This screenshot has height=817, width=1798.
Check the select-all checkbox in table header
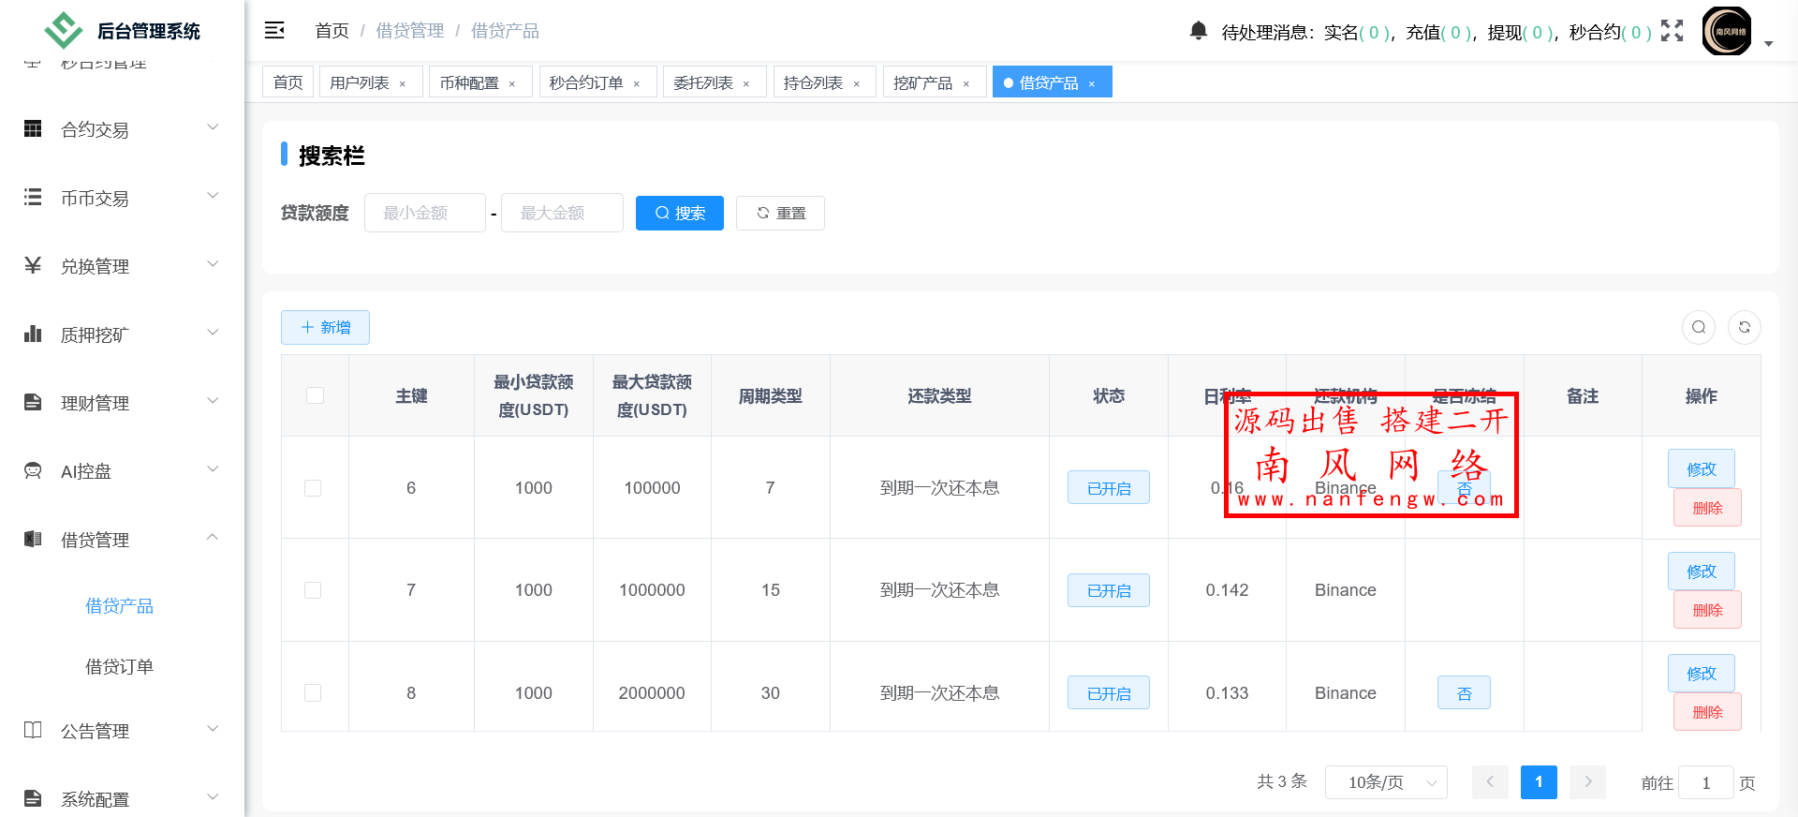315,395
